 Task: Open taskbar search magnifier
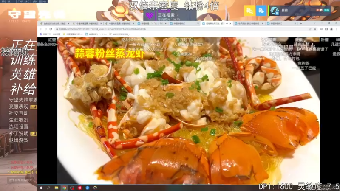point(48,188)
